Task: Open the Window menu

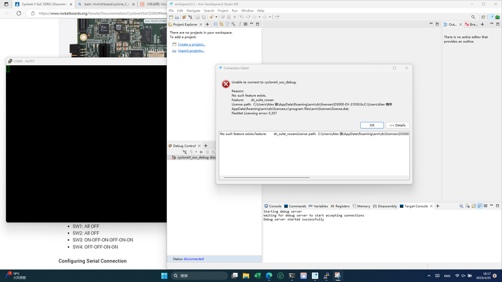Action: 247,11
